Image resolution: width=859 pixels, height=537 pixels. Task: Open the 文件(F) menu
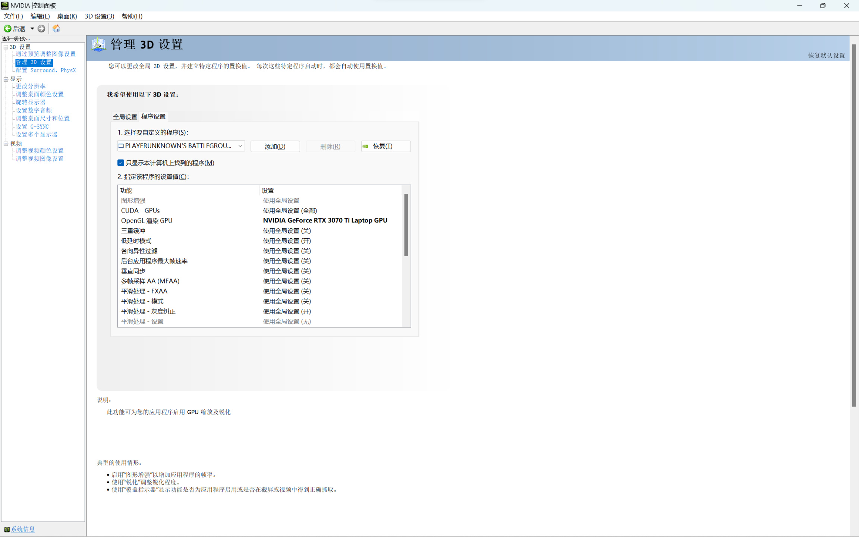(13, 16)
